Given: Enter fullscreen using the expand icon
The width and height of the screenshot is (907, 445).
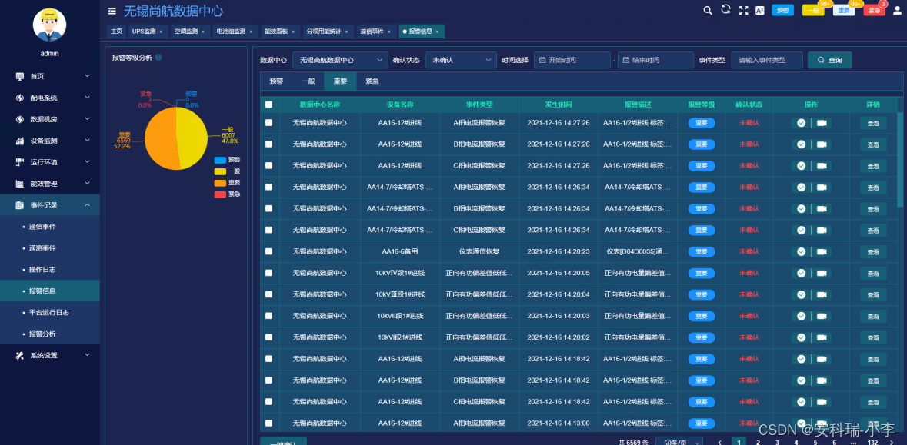Looking at the screenshot, I should pyautogui.click(x=743, y=11).
